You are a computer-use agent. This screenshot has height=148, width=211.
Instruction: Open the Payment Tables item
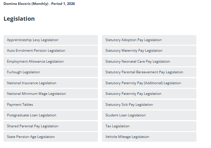coord(20,105)
